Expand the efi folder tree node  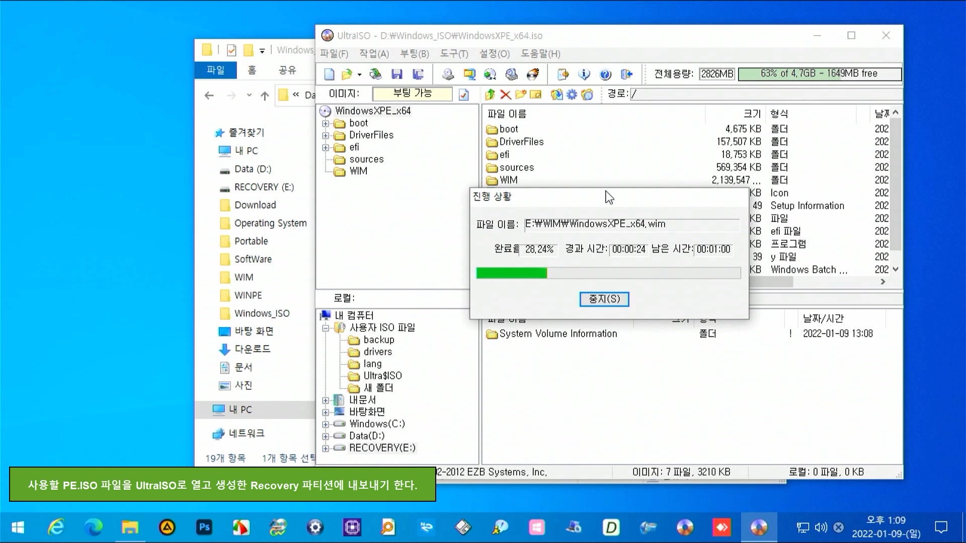pos(326,147)
